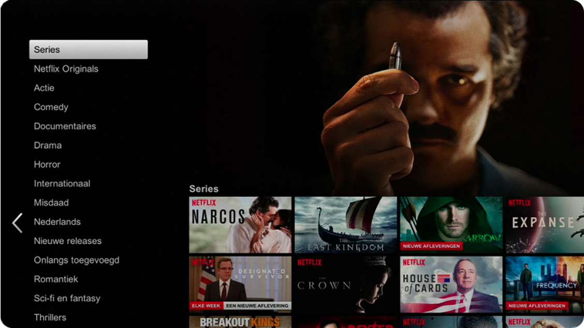The height and width of the screenshot is (328, 584).
Task: Choose the Misdaad genre
Action: coord(51,202)
